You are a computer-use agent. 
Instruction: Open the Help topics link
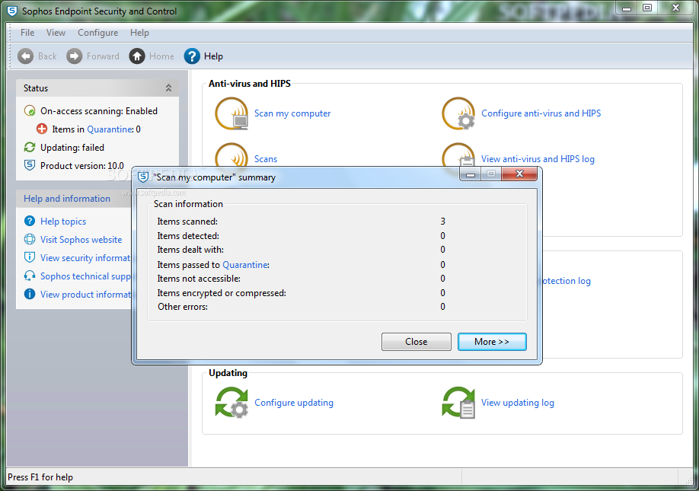63,222
